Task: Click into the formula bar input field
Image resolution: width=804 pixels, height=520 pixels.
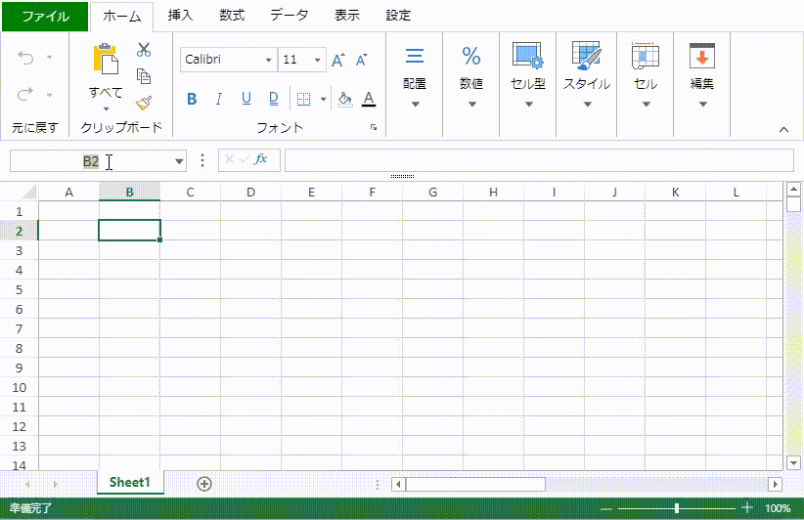Action: coord(538,160)
